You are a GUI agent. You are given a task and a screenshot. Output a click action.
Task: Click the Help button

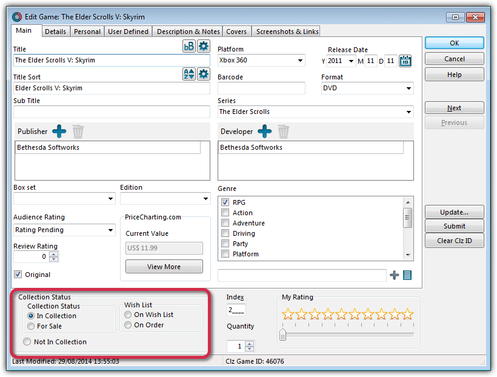coord(454,75)
